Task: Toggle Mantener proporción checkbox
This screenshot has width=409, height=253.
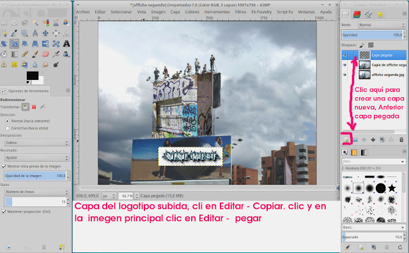Action: tap(4, 211)
